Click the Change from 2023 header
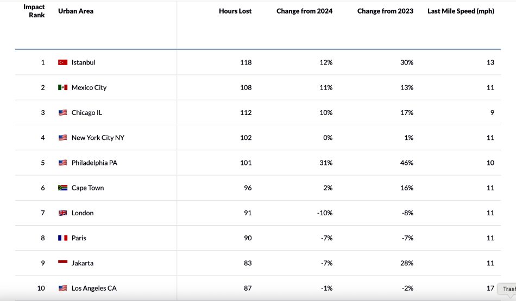Image resolution: width=516 pixels, height=301 pixels. pyautogui.click(x=385, y=11)
